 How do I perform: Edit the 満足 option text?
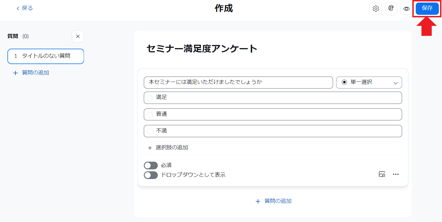click(273, 98)
